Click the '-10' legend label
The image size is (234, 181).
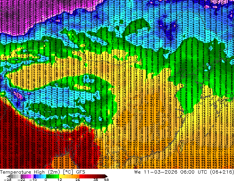coord(33,180)
